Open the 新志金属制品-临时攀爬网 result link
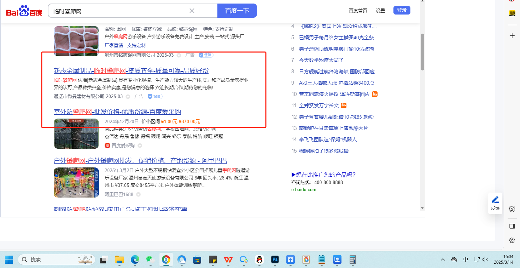The image size is (520, 268). point(131,70)
